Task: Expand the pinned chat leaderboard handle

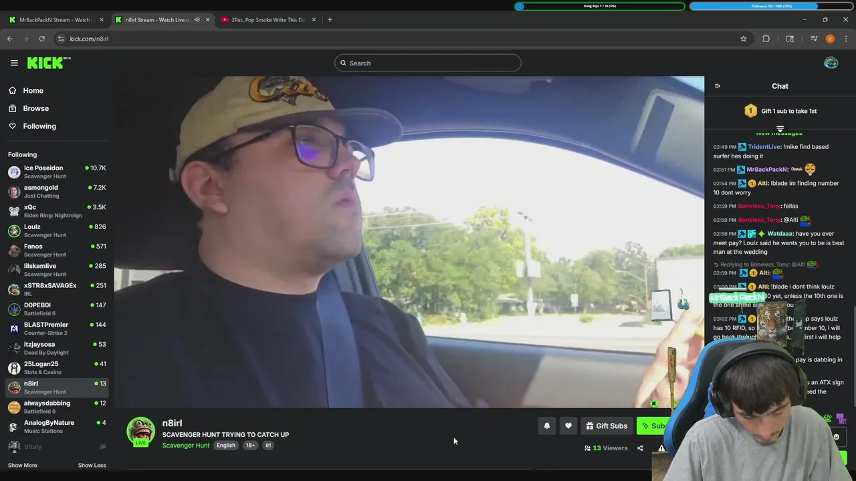Action: pyautogui.click(x=780, y=128)
